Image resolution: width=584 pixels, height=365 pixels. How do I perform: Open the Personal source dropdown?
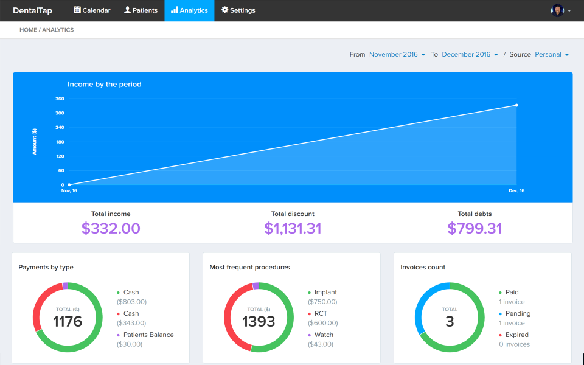(552, 54)
